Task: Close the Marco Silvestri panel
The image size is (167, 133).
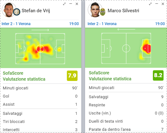Action: click(x=163, y=4)
